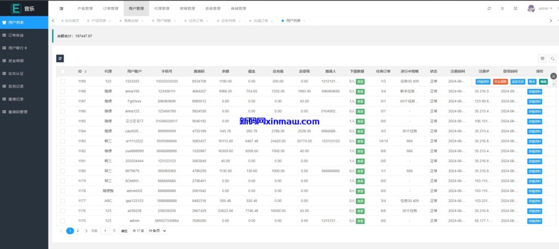
Task: Click the refresh icon in the top-right header
Action: point(489,8)
